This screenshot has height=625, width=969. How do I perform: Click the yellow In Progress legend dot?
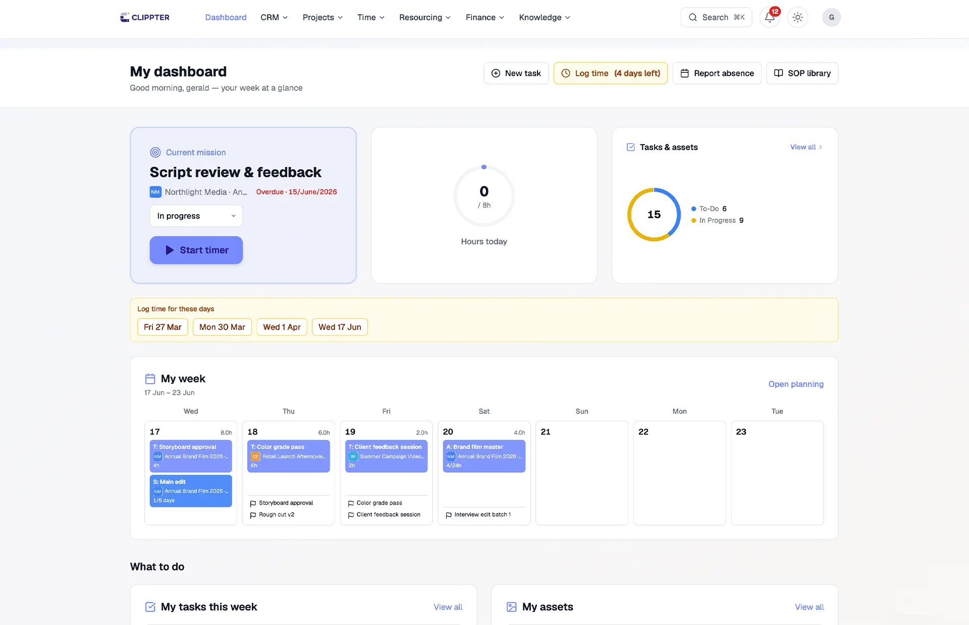pyautogui.click(x=694, y=220)
